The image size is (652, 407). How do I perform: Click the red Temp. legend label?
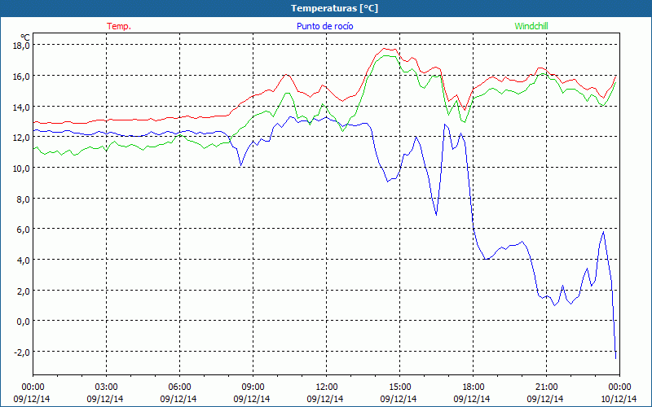click(x=119, y=26)
